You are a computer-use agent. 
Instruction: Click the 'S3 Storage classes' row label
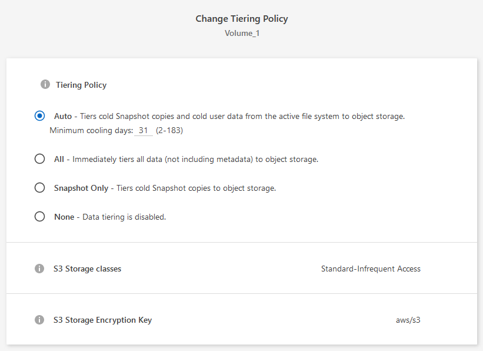tap(87, 269)
